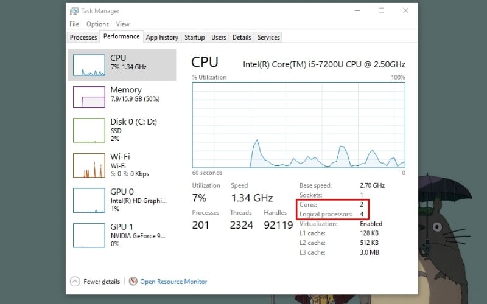This screenshot has height=304, width=487.
Task: Select the GPU 0 mini graph thumbnail
Action: (x=89, y=201)
